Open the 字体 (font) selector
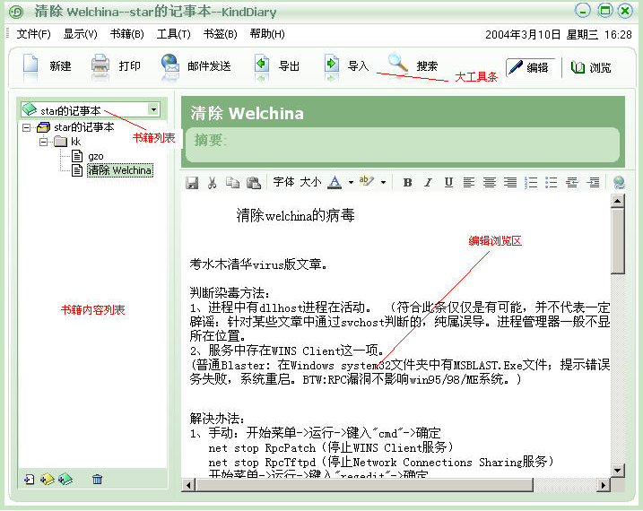Screen dimensions: 643x511 click(283, 182)
